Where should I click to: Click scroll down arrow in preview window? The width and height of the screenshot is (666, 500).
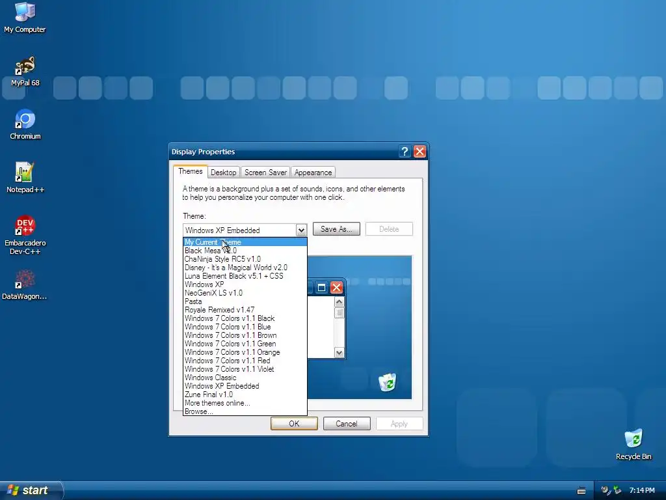click(339, 352)
